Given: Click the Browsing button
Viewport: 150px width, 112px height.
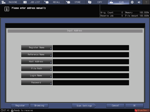Looking at the screenshot, I should pyautogui.click(x=39, y=106).
